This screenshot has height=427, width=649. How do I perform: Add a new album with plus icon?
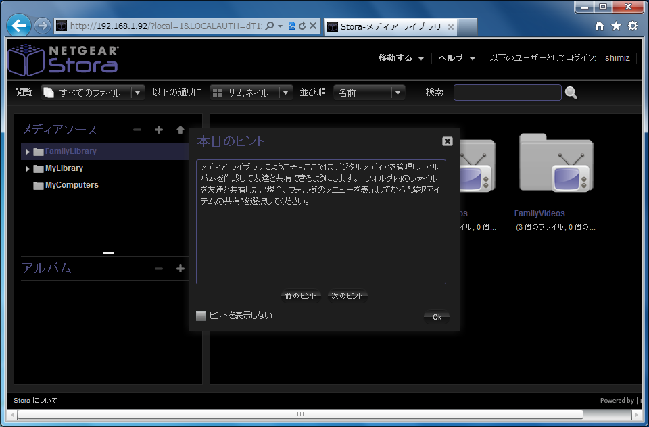pos(181,268)
